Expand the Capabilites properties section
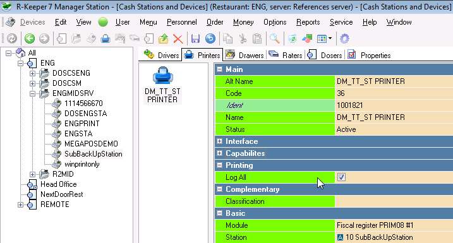This screenshot has height=243, width=453. click(x=220, y=153)
